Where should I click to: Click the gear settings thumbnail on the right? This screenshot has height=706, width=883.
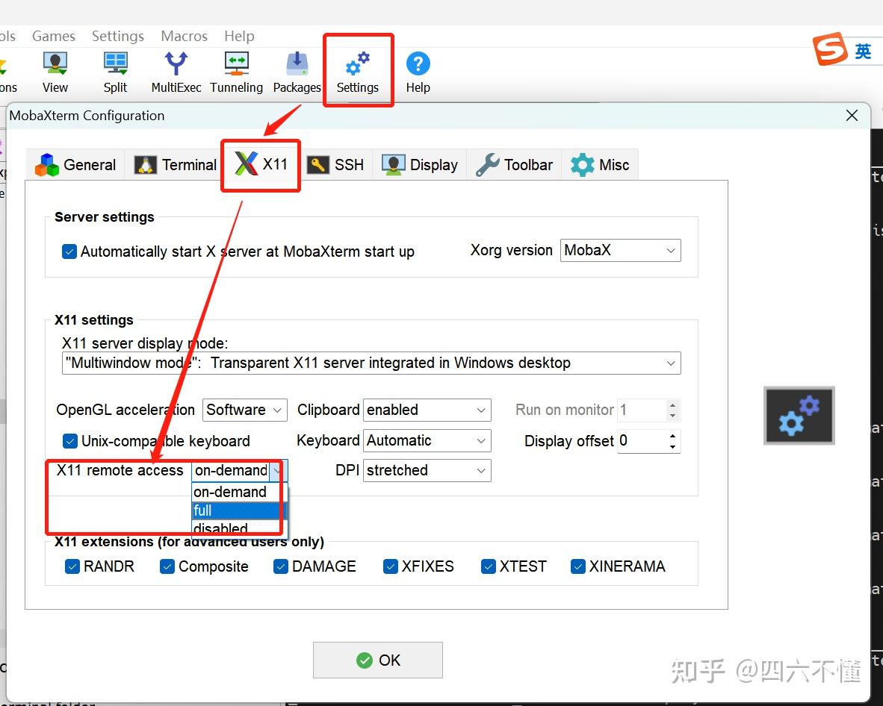pyautogui.click(x=799, y=416)
